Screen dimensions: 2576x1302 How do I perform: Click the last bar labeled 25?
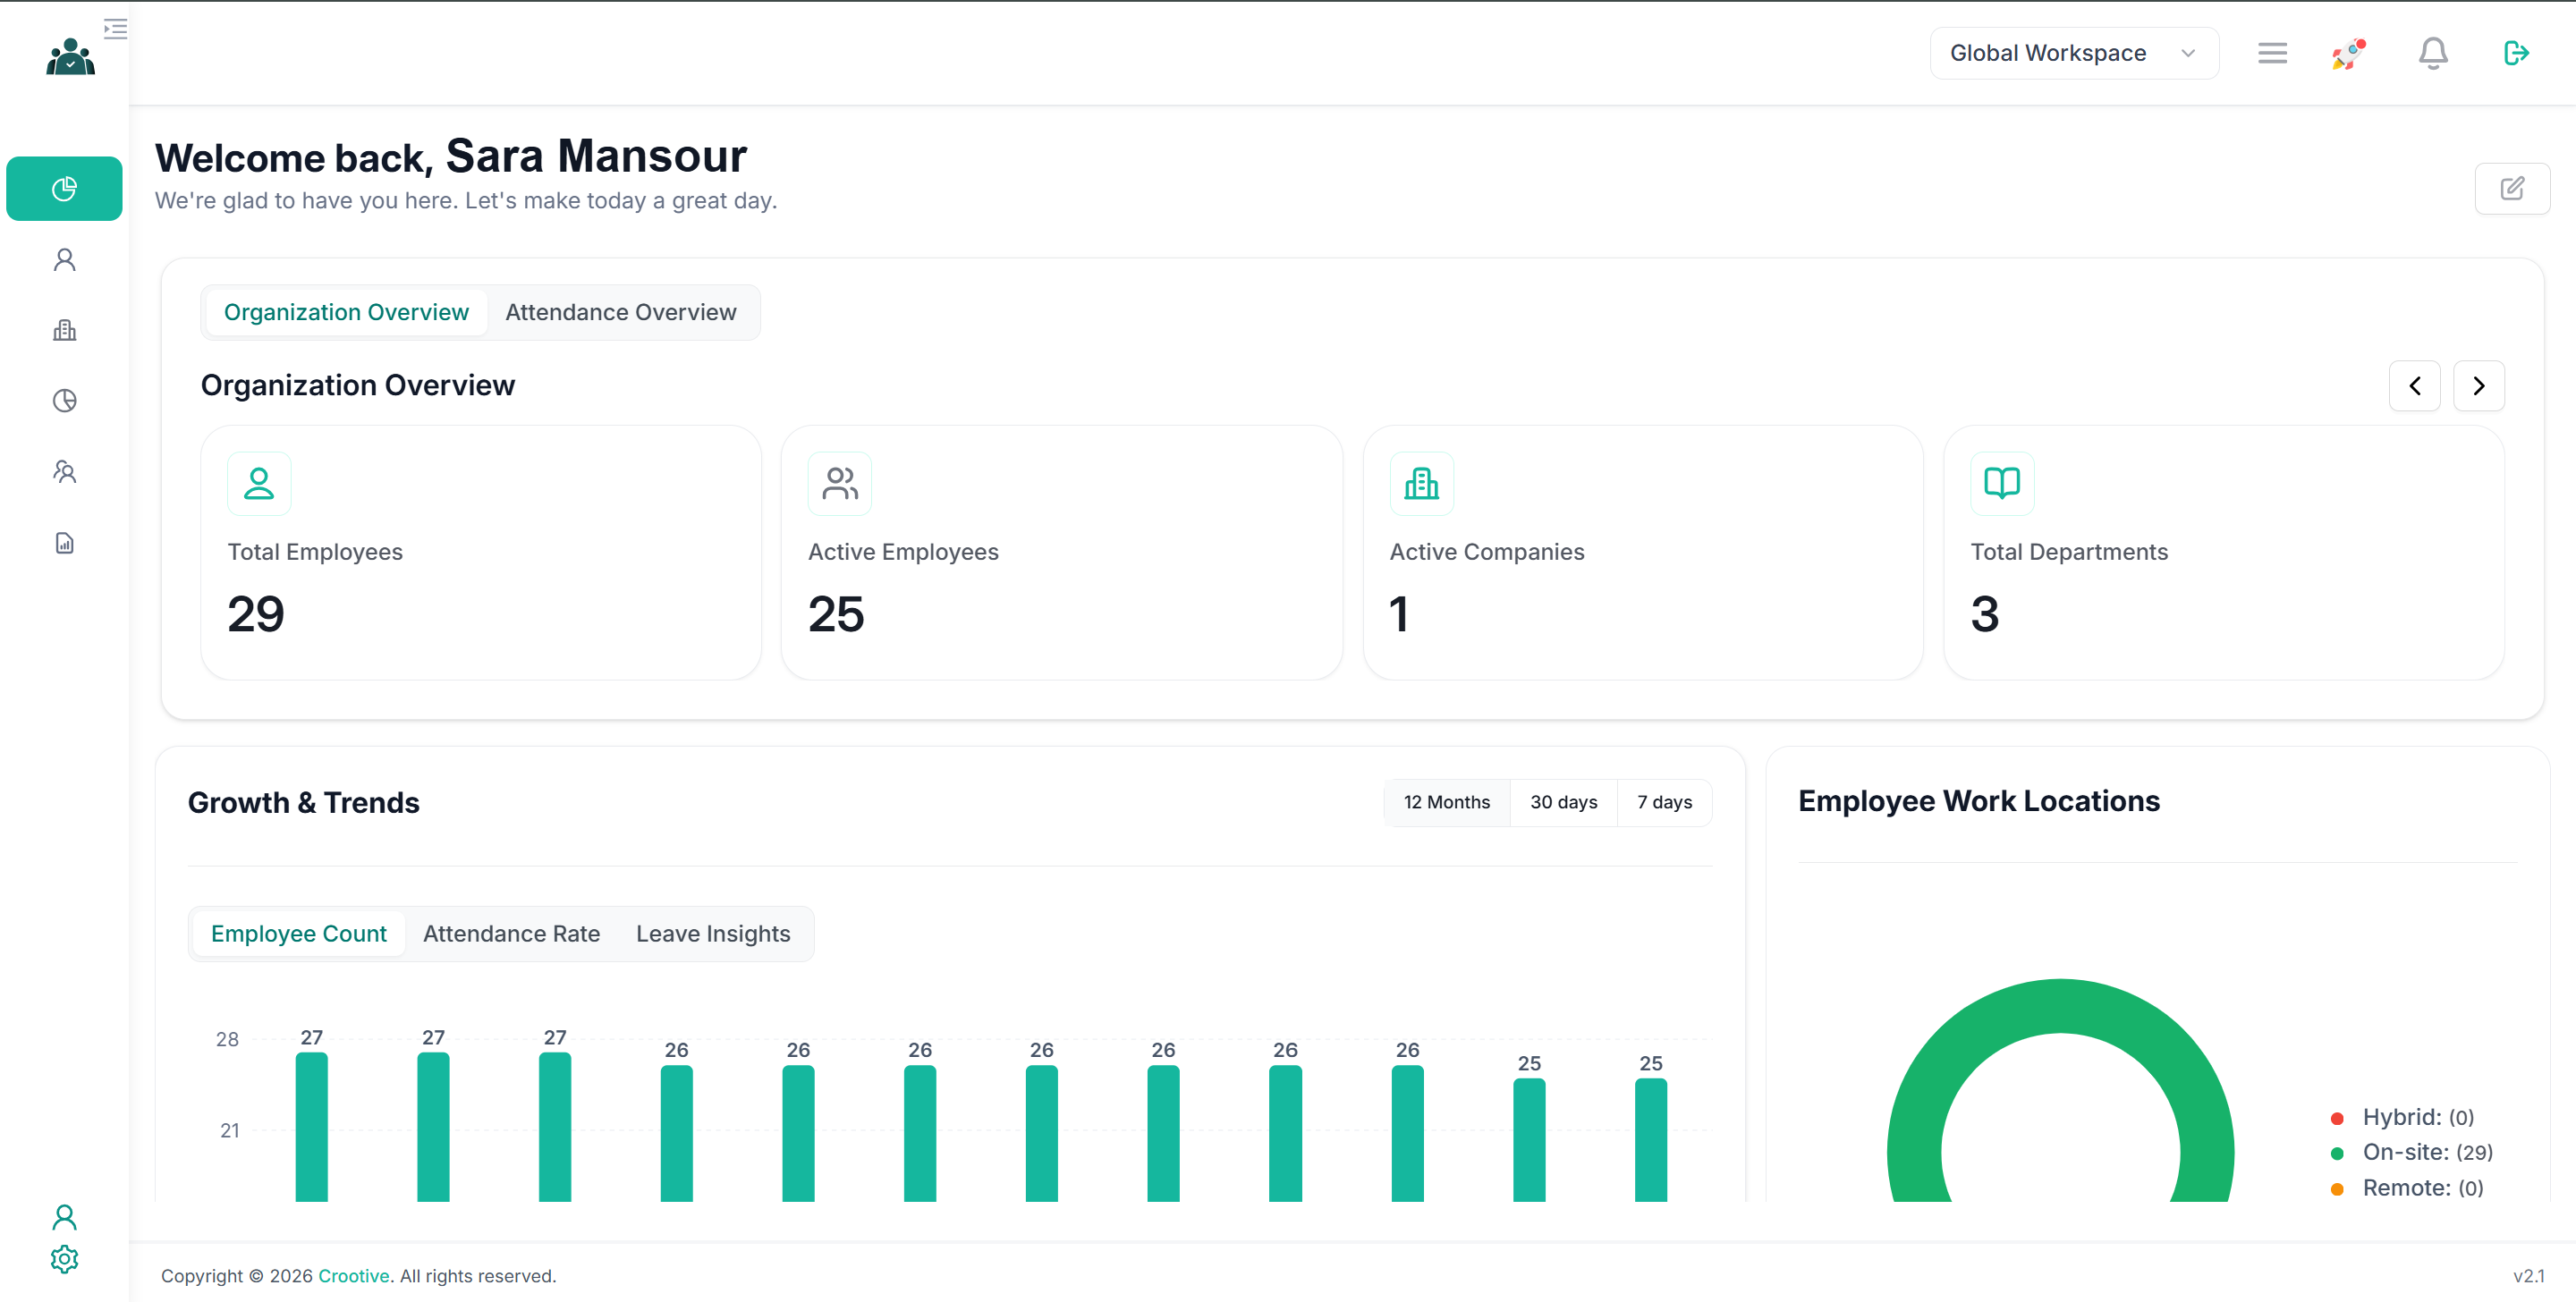pyautogui.click(x=1650, y=1139)
